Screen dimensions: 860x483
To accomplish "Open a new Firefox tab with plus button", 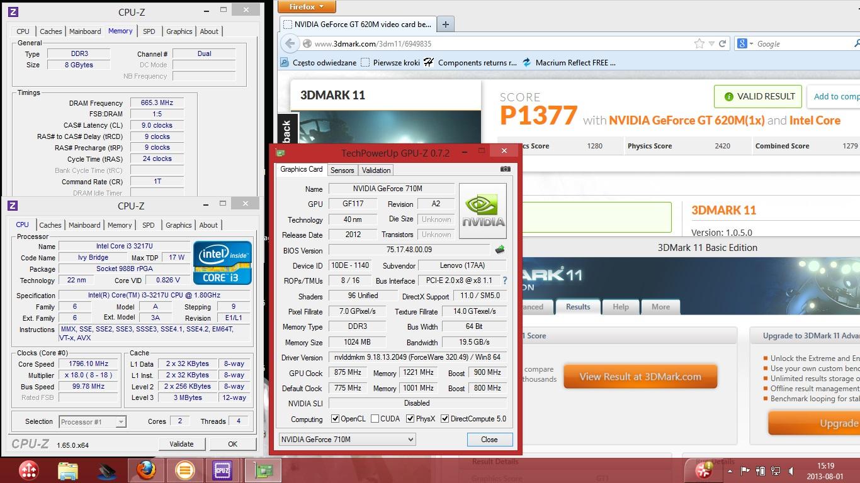I will (445, 24).
